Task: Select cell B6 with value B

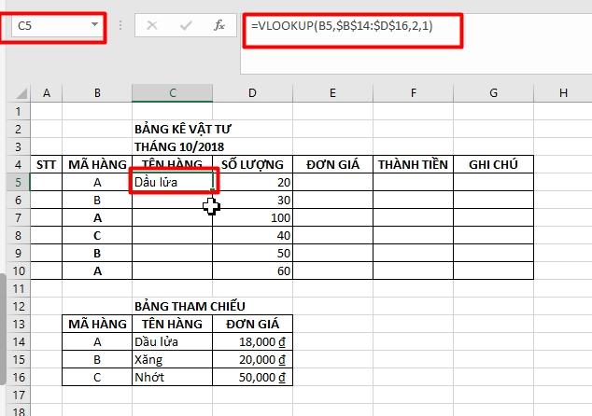Action: [x=97, y=201]
